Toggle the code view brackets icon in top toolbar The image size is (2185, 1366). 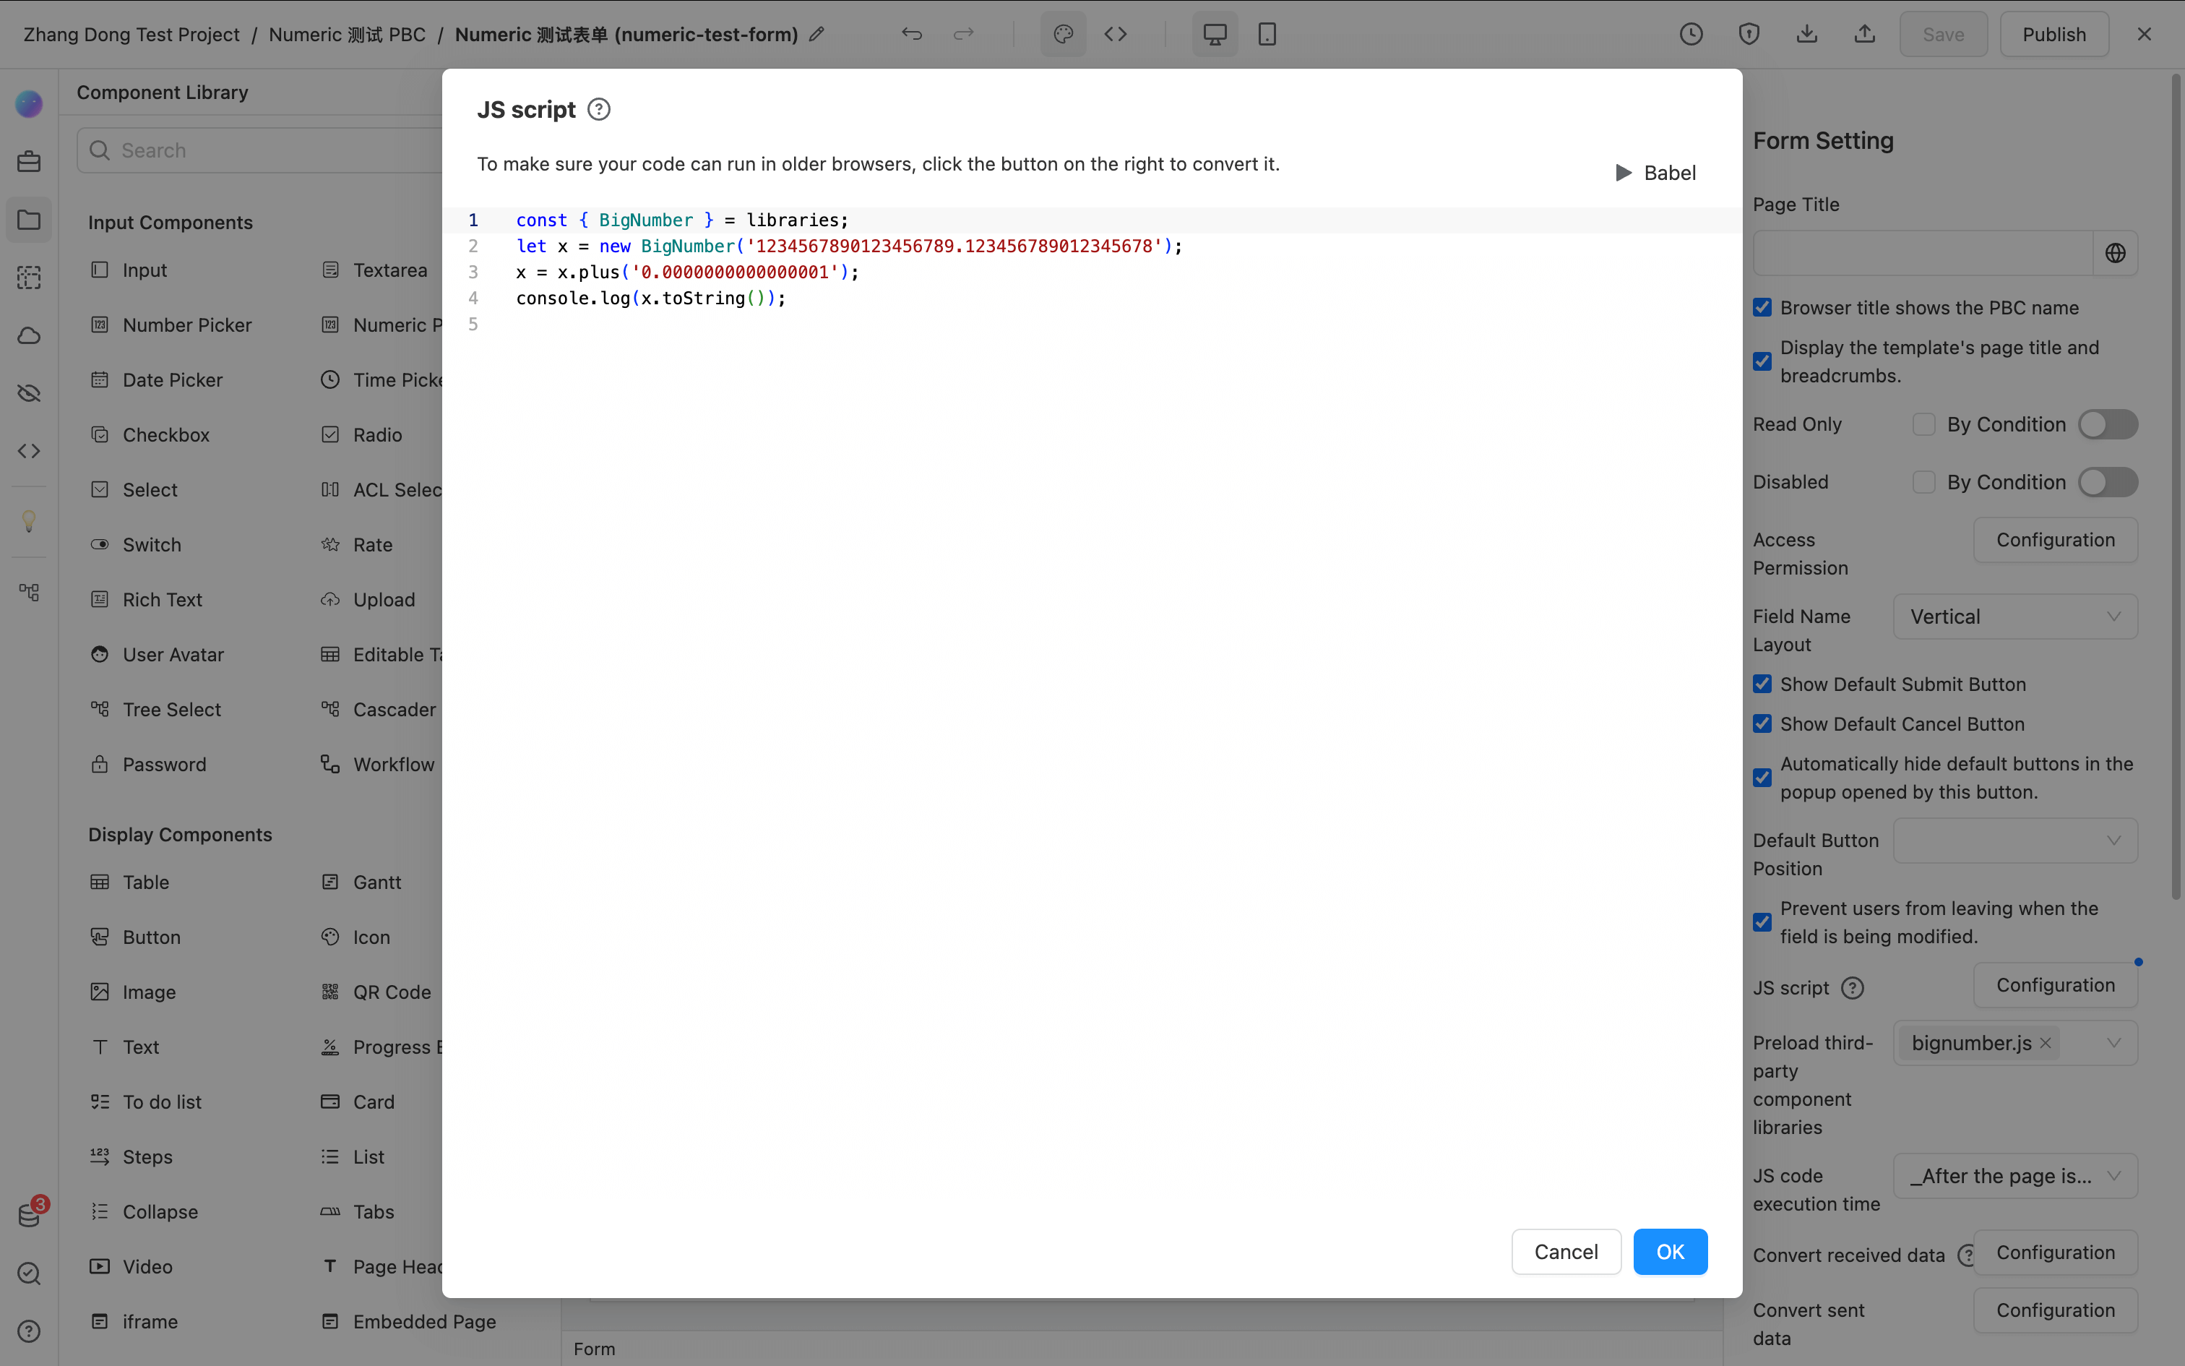coord(1116,35)
